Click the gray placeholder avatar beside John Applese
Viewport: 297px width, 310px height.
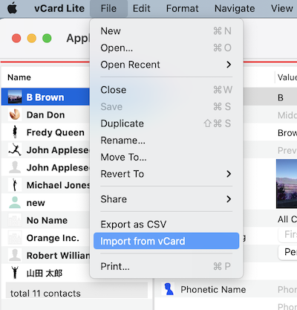pos(15,167)
